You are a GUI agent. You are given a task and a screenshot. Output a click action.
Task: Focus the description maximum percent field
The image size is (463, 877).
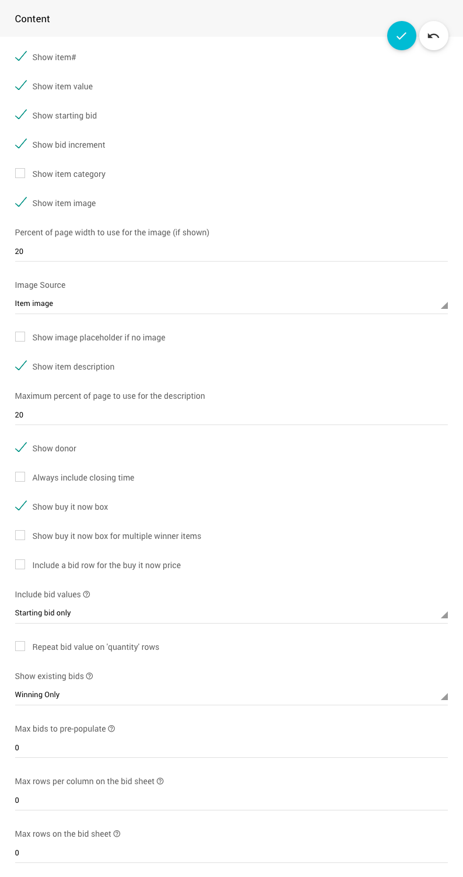[231, 415]
